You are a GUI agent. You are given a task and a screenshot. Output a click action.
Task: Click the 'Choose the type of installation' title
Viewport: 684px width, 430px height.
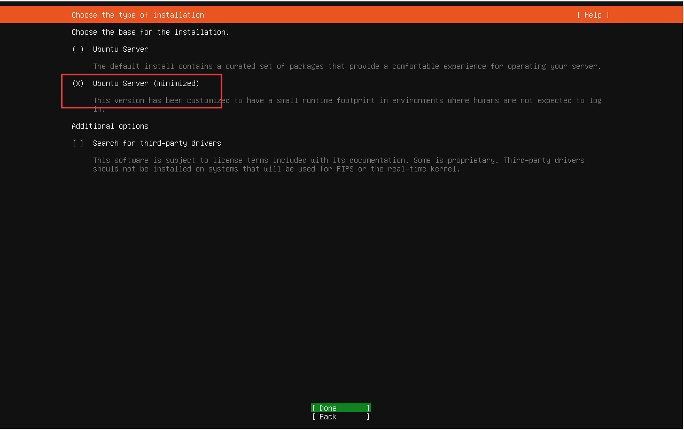pyautogui.click(x=138, y=15)
